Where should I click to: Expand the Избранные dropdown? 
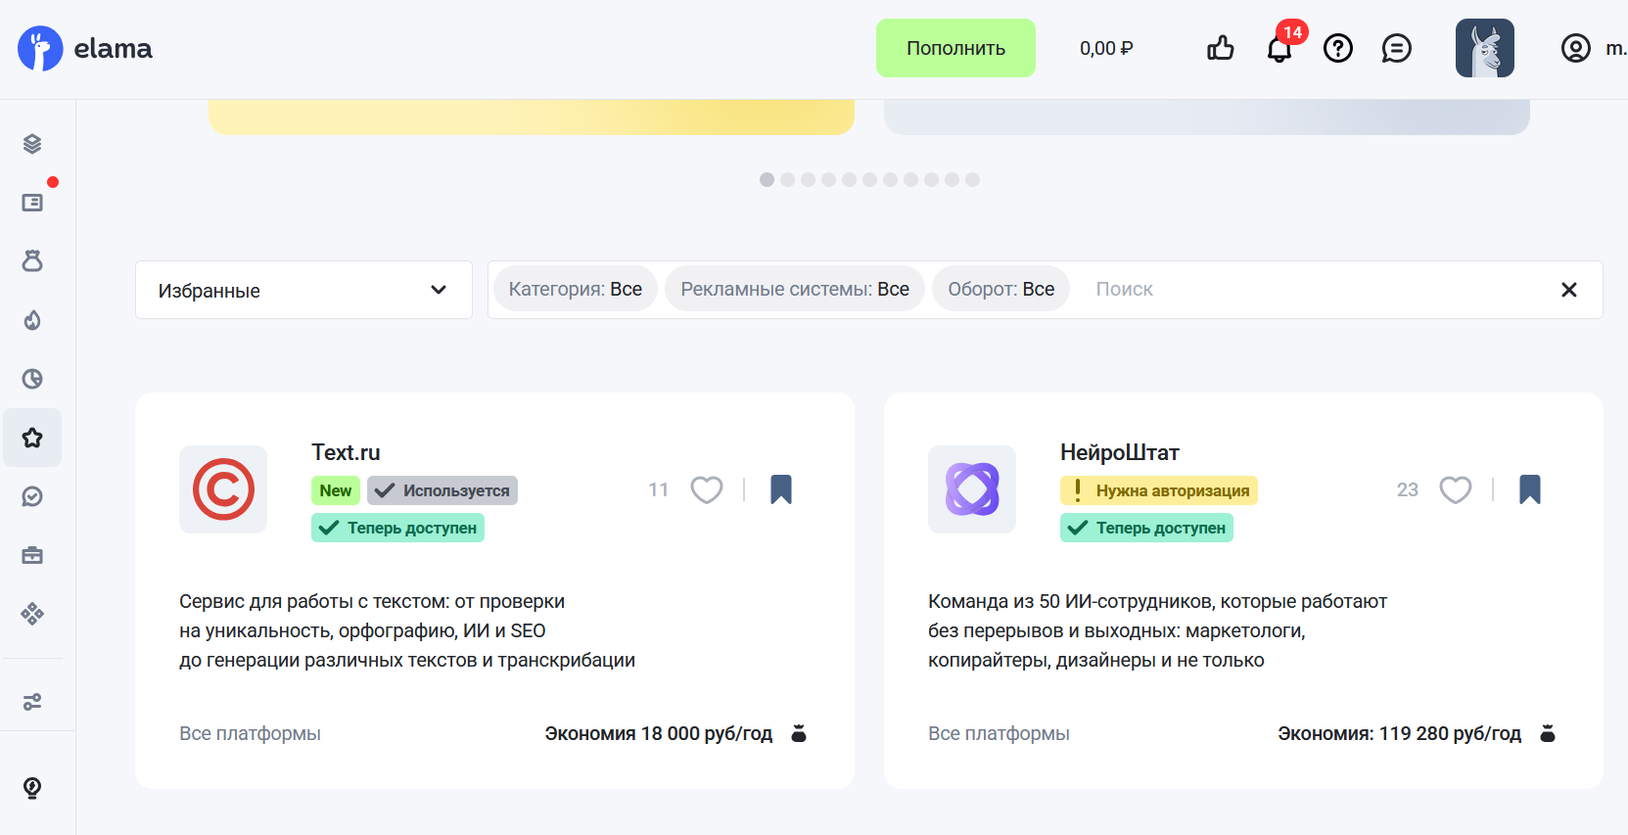point(303,290)
